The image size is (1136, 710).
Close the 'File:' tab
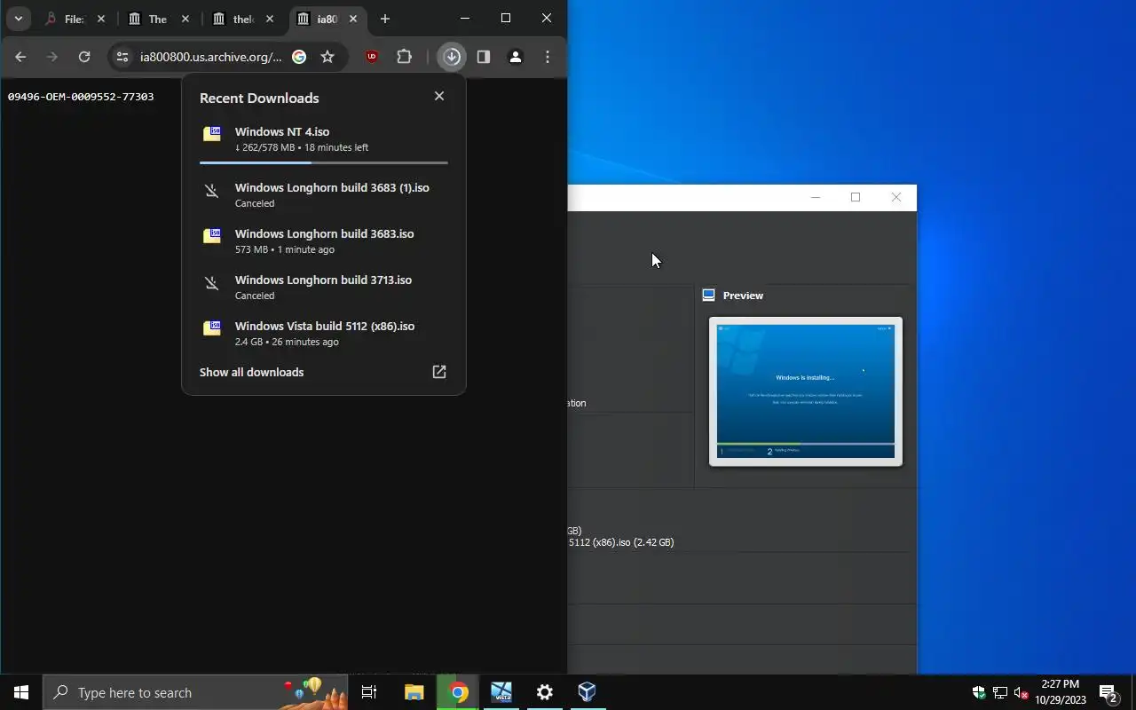[100, 19]
